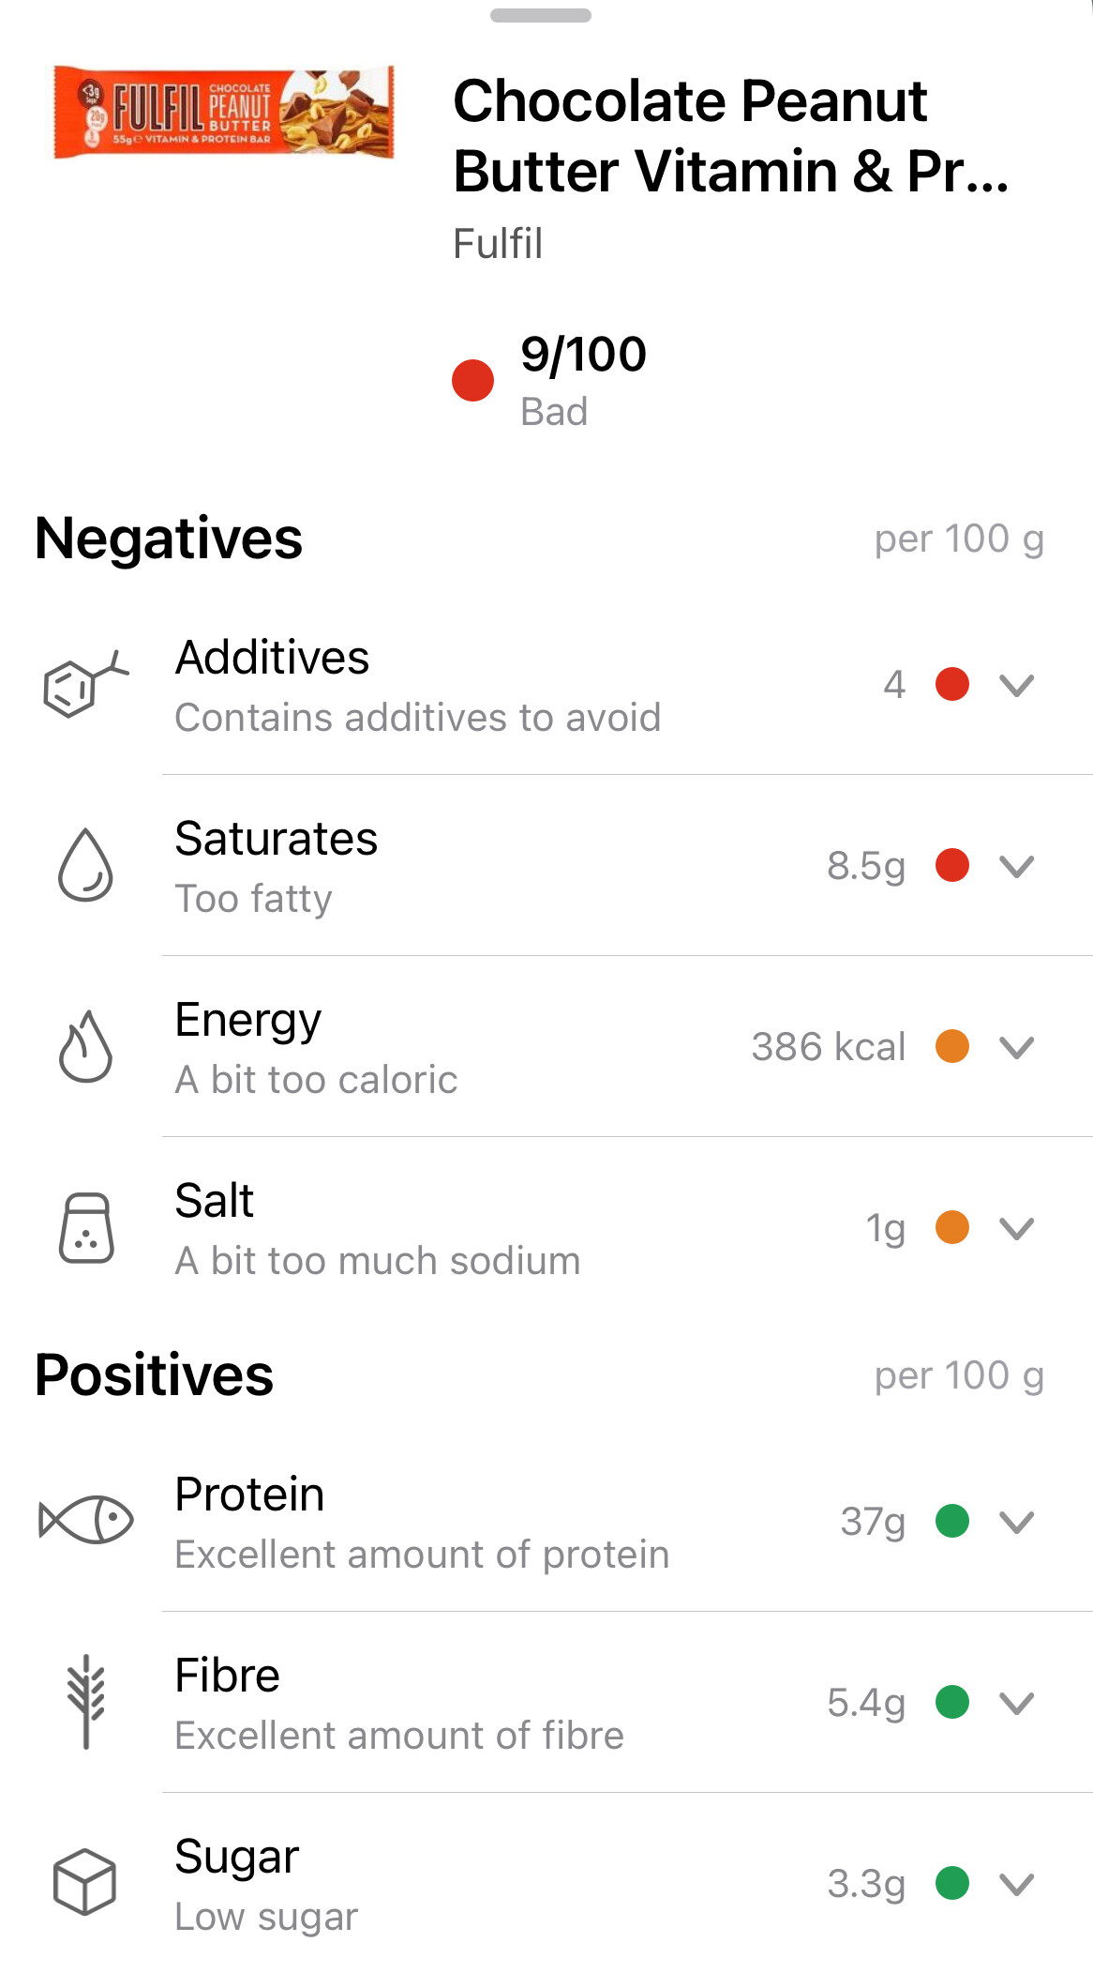
Task: Expand the Energy row chevron
Action: coord(1016,1047)
